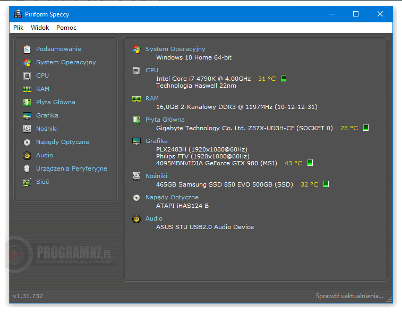
Task: Click the Speccy app icon in title bar
Action: (18, 14)
